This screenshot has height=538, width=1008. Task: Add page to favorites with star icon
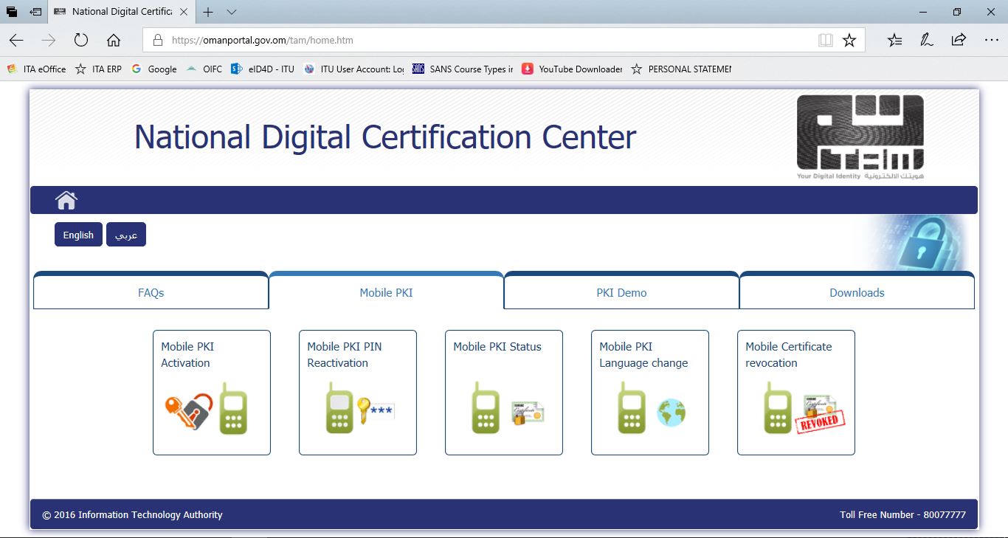849,40
